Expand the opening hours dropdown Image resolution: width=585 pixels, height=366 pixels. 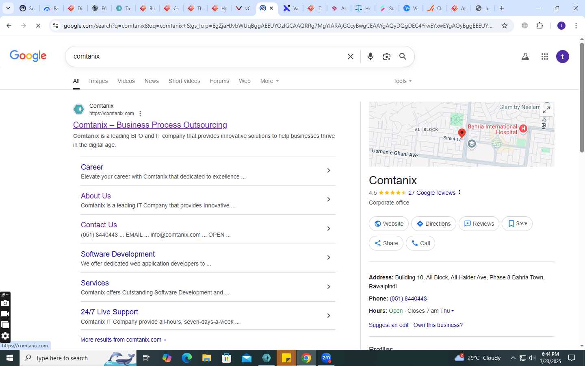click(453, 311)
